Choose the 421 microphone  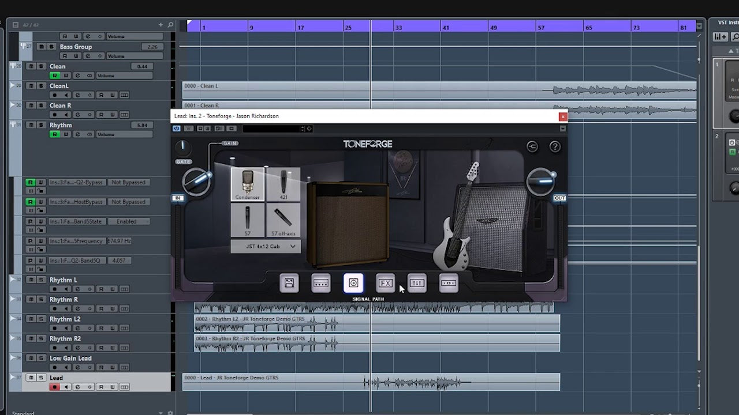283,184
